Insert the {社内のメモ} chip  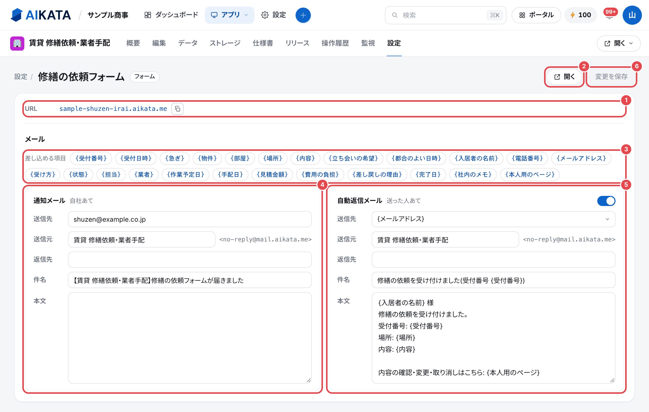click(473, 174)
